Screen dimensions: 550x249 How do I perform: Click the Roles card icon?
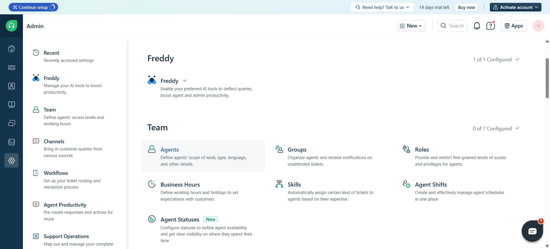pos(406,149)
